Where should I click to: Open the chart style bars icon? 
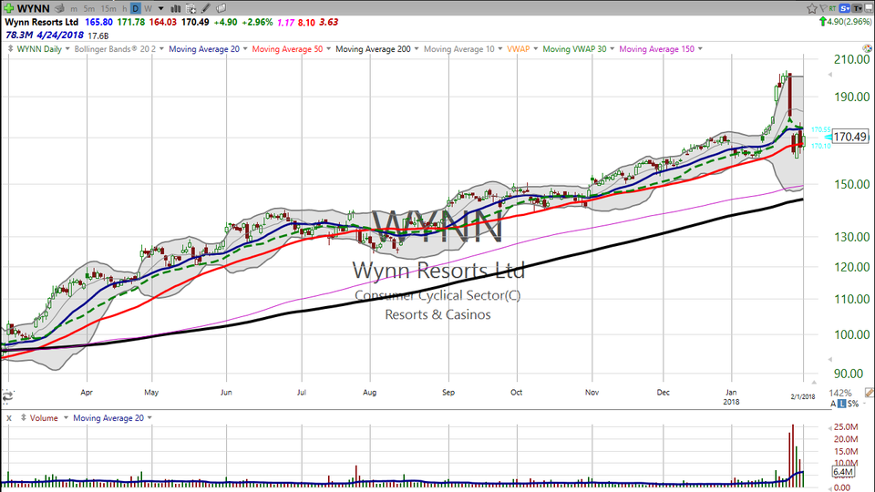[x=175, y=8]
